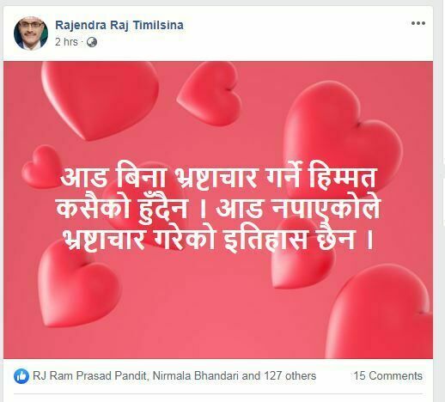Click the '2 hrs' post timestamp
The image size is (445, 402).
click(x=66, y=42)
